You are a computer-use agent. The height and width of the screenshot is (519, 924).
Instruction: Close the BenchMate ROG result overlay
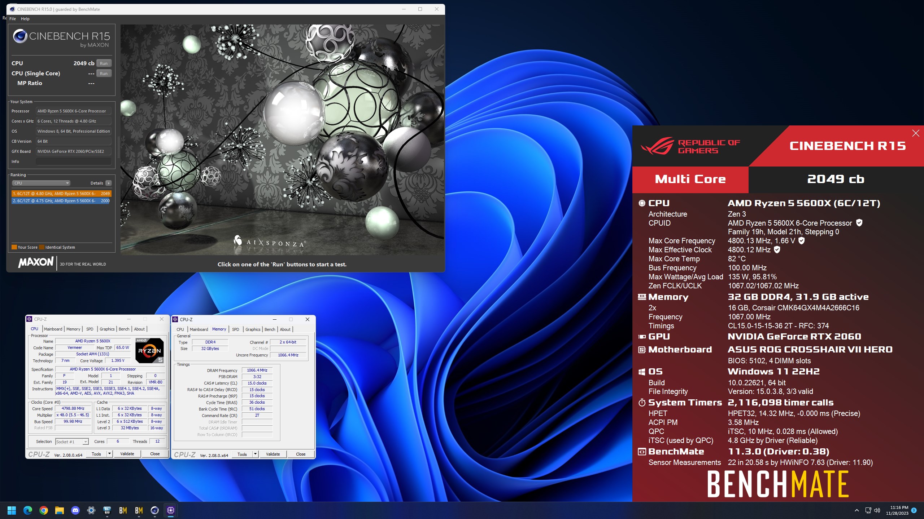[x=916, y=133]
